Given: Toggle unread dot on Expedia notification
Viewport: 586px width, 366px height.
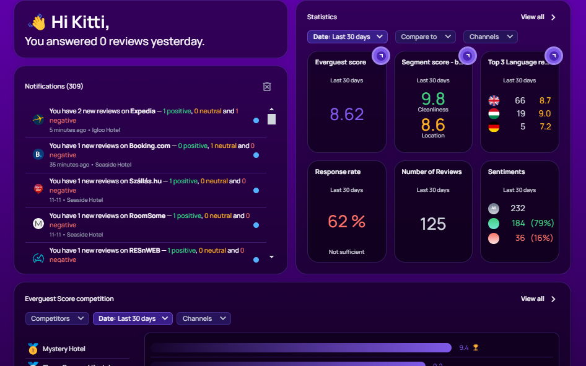Looking at the screenshot, I should click(x=256, y=120).
